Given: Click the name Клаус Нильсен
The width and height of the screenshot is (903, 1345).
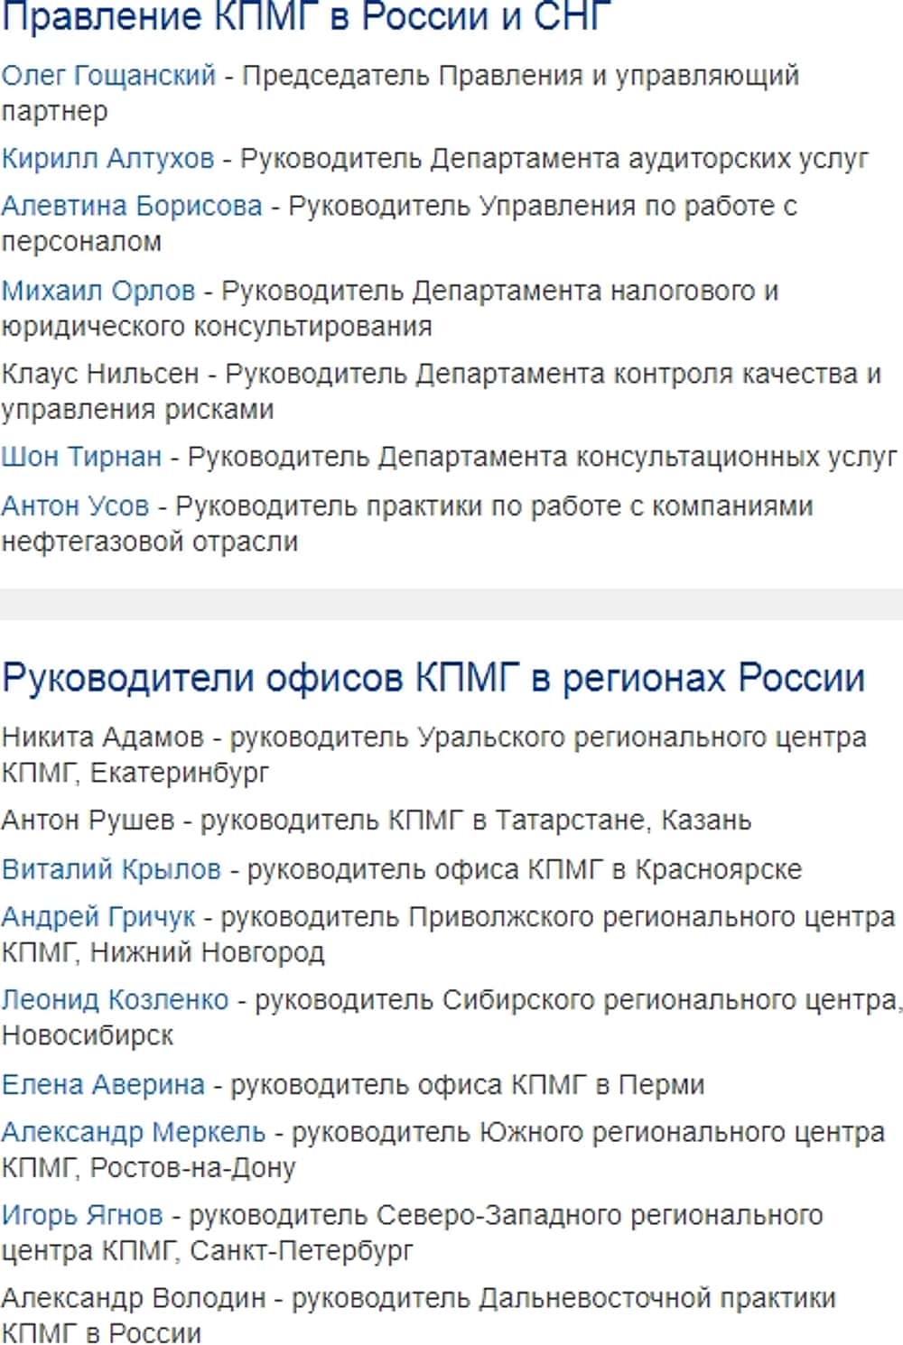Looking at the screenshot, I should point(100,374).
